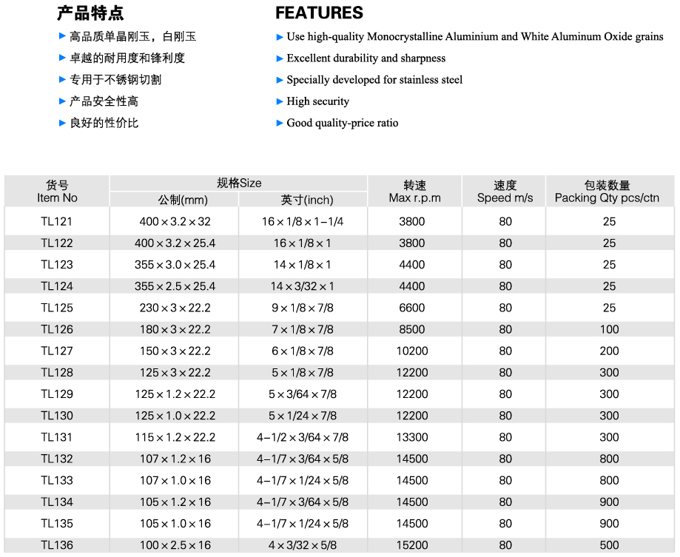Viewport: 680px width, 557px height.
Task: Select item number TL126
Action: pyautogui.click(x=57, y=329)
